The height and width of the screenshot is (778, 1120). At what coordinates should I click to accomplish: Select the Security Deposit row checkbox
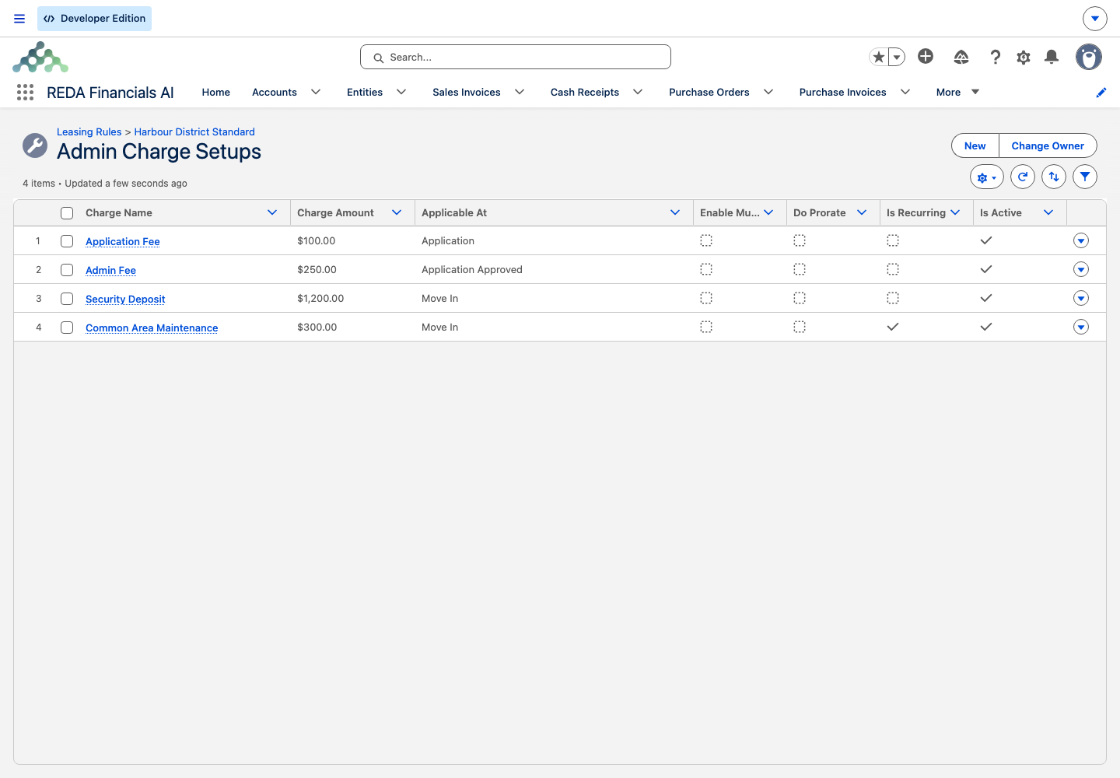[x=67, y=299]
